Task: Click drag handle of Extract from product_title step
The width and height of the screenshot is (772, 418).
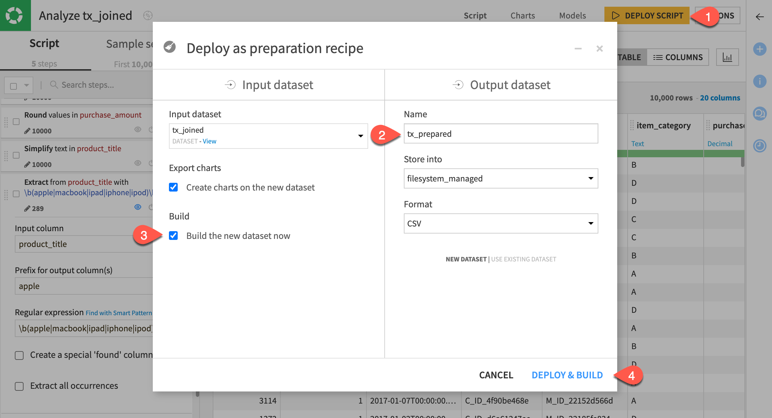Action: click(x=6, y=195)
